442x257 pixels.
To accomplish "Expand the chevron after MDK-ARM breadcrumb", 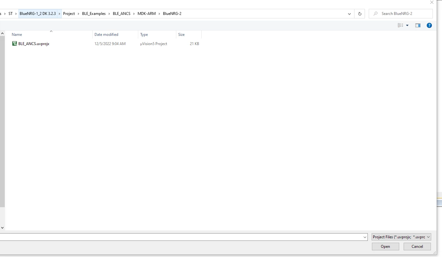I will [x=159, y=14].
